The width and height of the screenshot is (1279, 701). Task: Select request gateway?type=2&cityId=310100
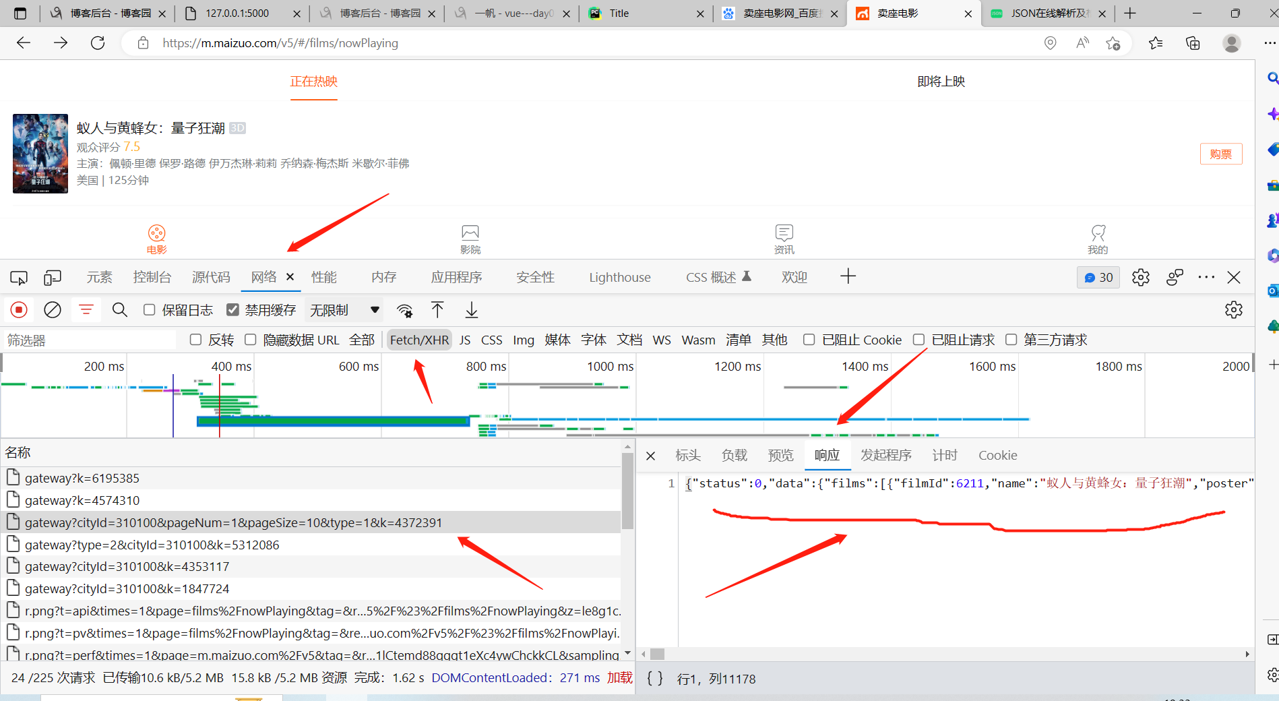(x=310, y=545)
